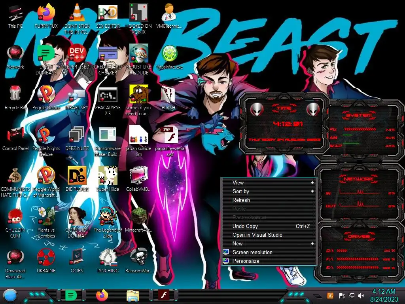Launch the Plants vs Zombies shortcut
Viewport: 405px width, 304px height.
point(46,223)
